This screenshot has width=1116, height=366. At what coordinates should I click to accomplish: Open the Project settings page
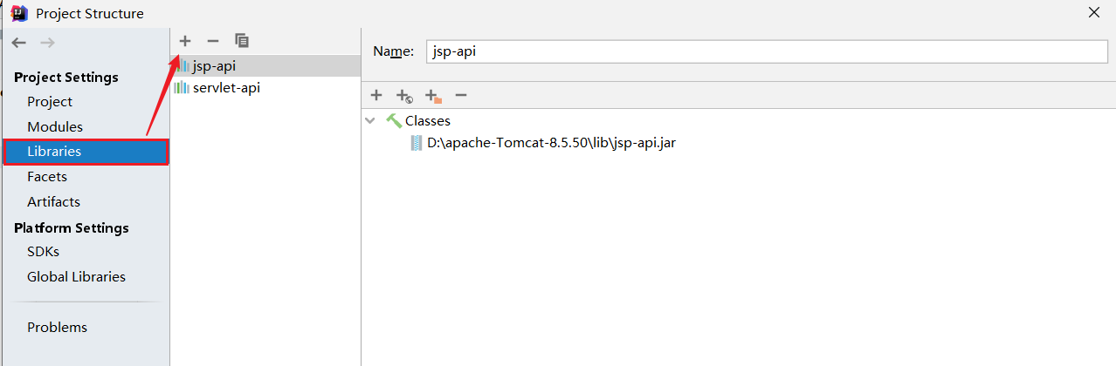coord(50,102)
